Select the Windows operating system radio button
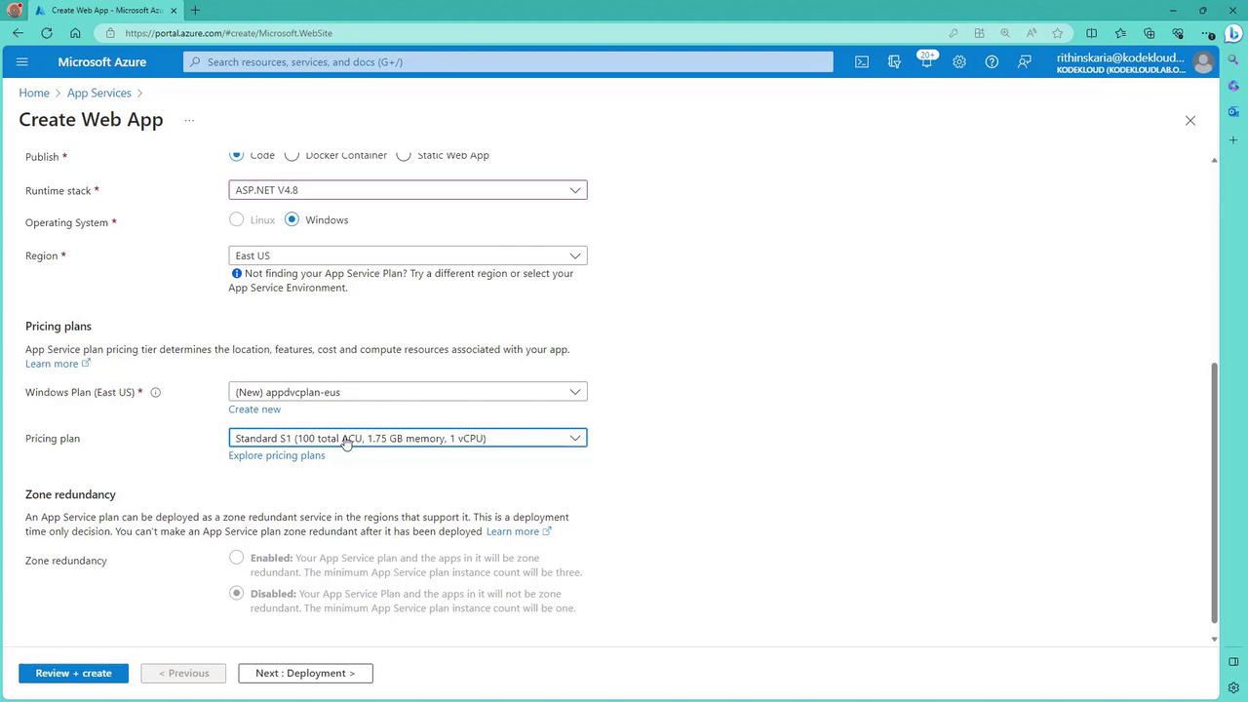The height and width of the screenshot is (702, 1248). 292,219
